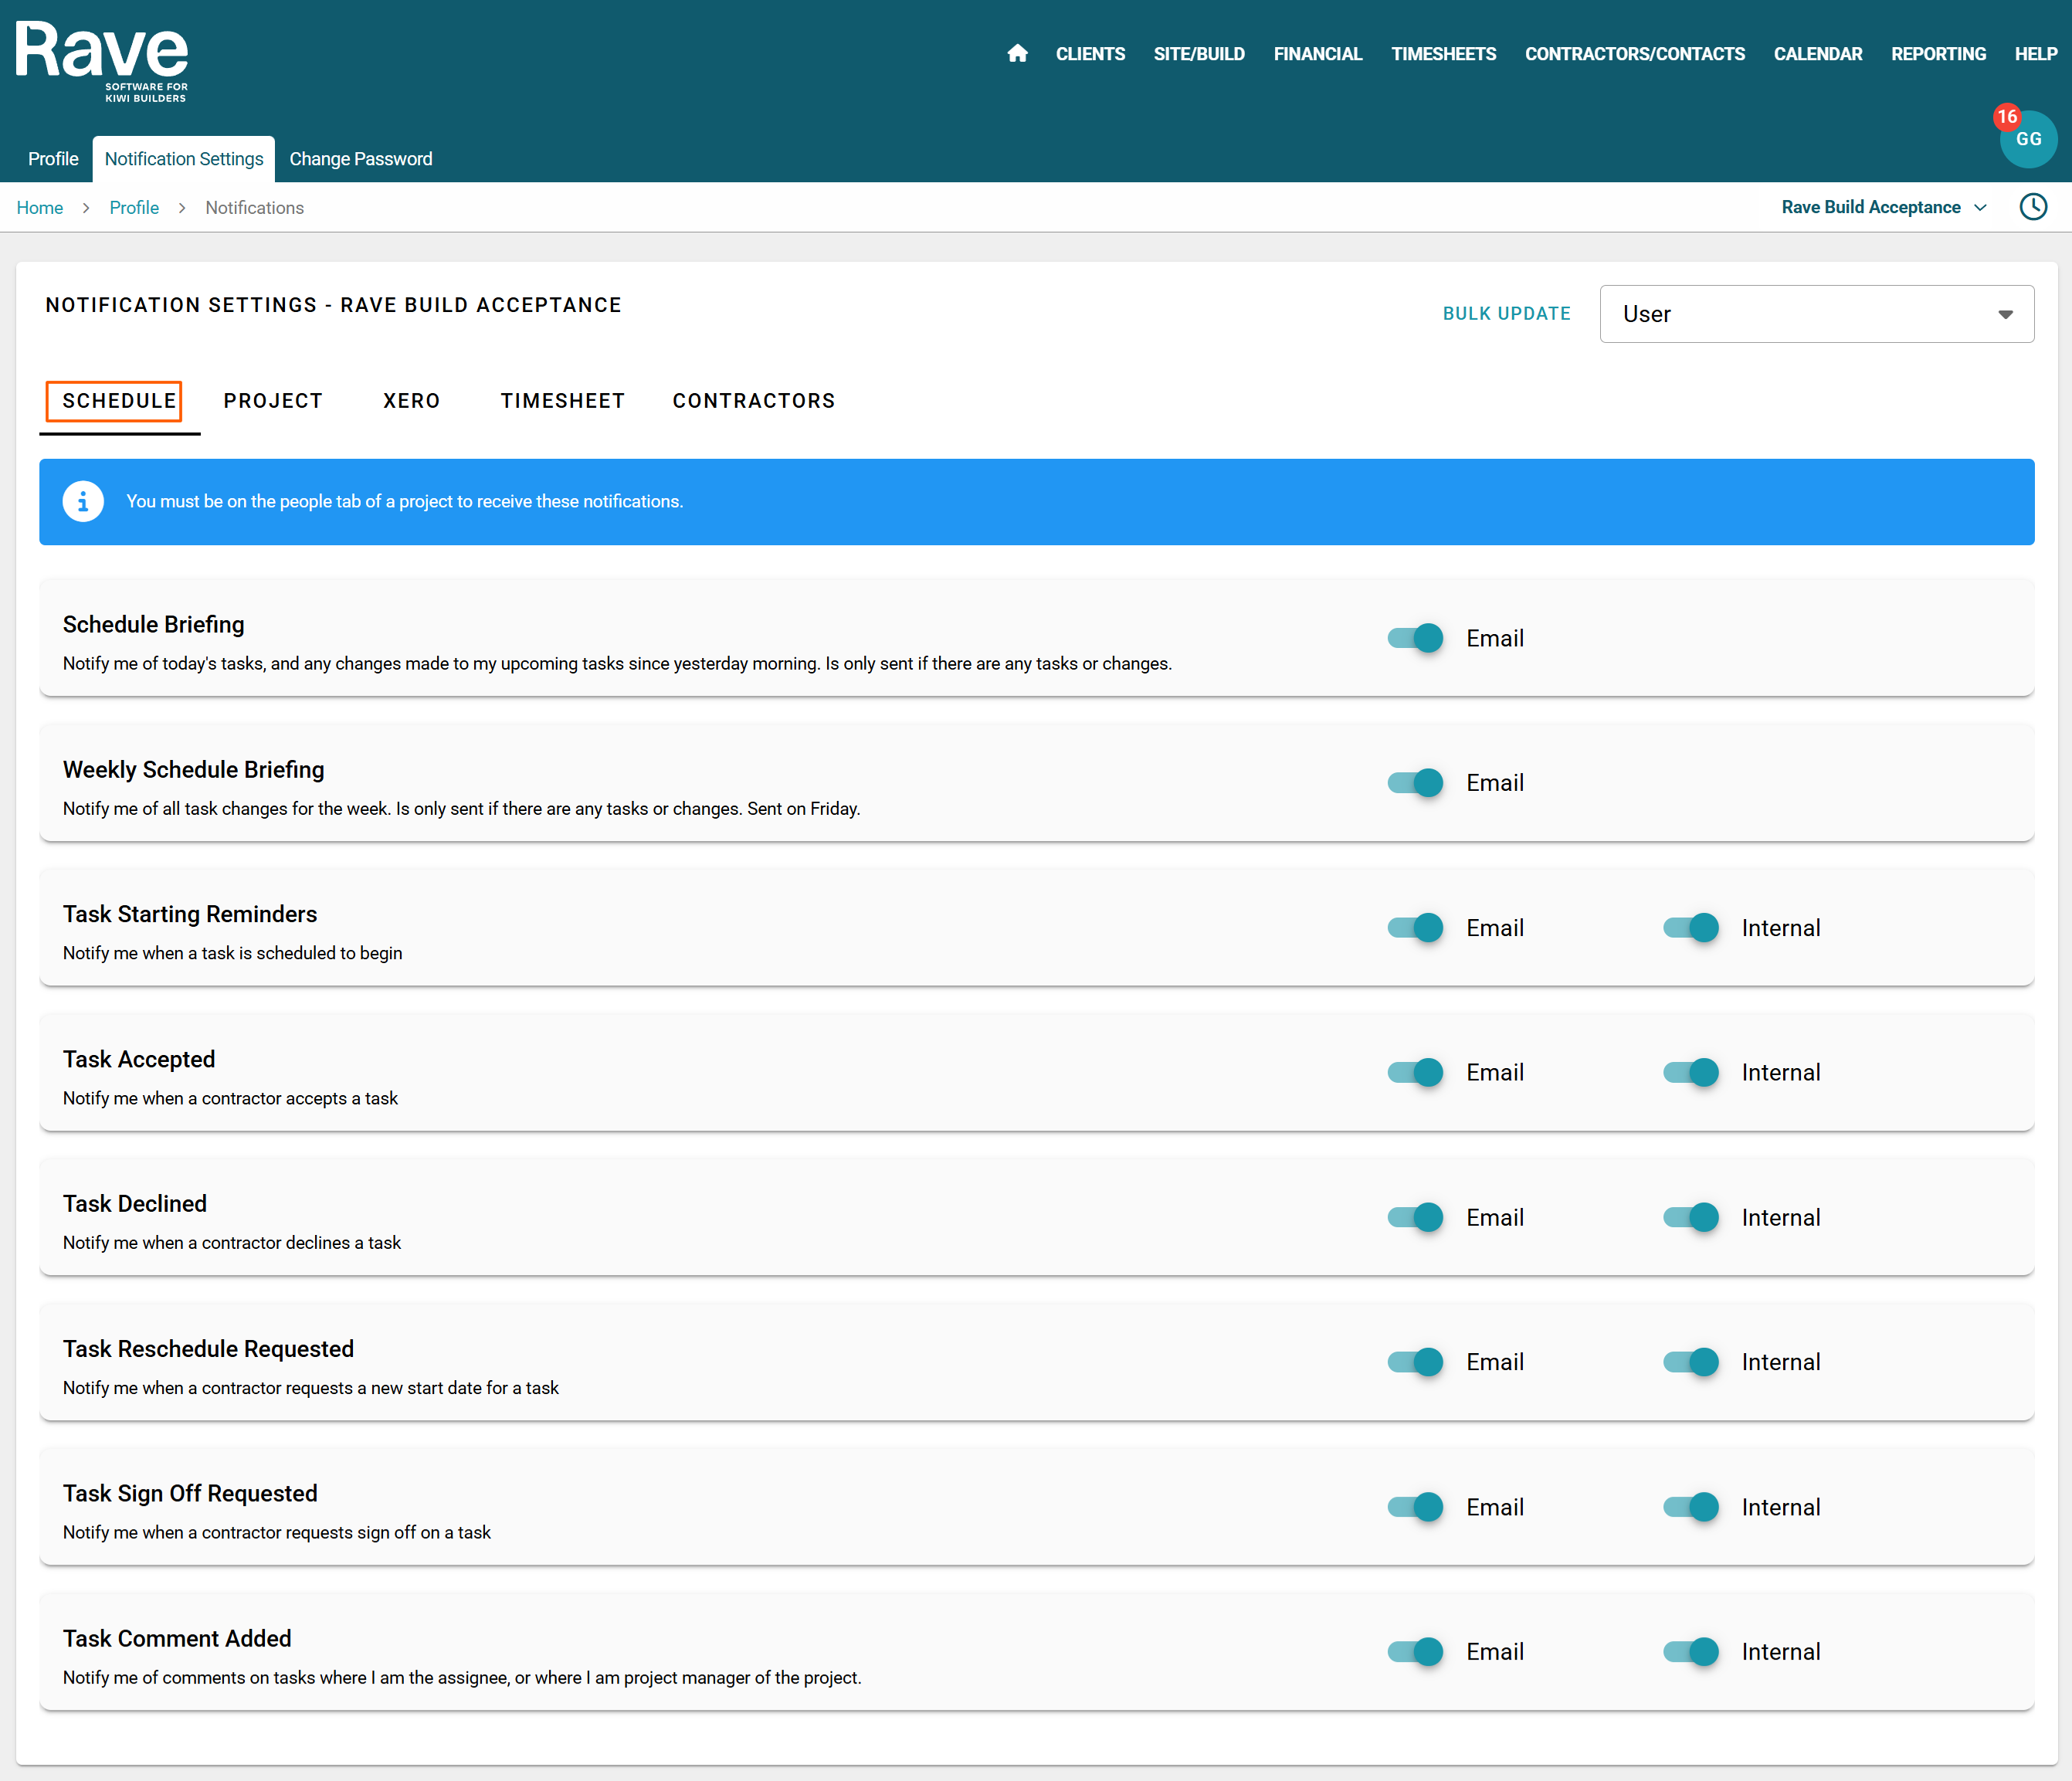Go to the Home breadcrumb link
Viewport: 2072px width, 1781px height.
[39, 208]
